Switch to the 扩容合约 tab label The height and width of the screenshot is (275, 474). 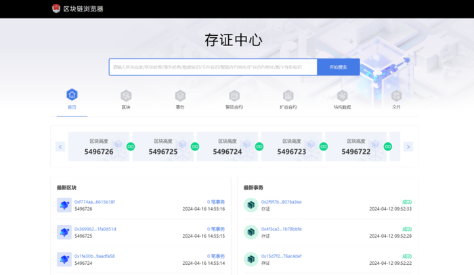coord(288,107)
